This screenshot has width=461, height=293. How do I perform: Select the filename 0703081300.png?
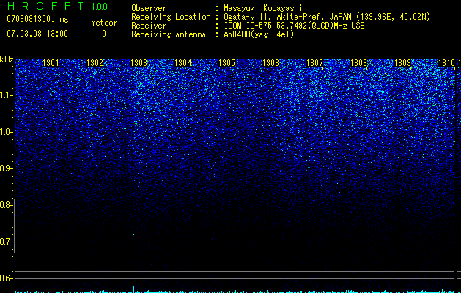tap(37, 19)
